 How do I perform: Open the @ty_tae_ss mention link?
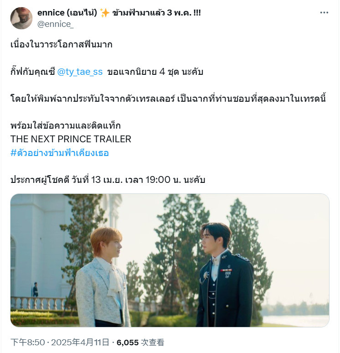click(80, 72)
